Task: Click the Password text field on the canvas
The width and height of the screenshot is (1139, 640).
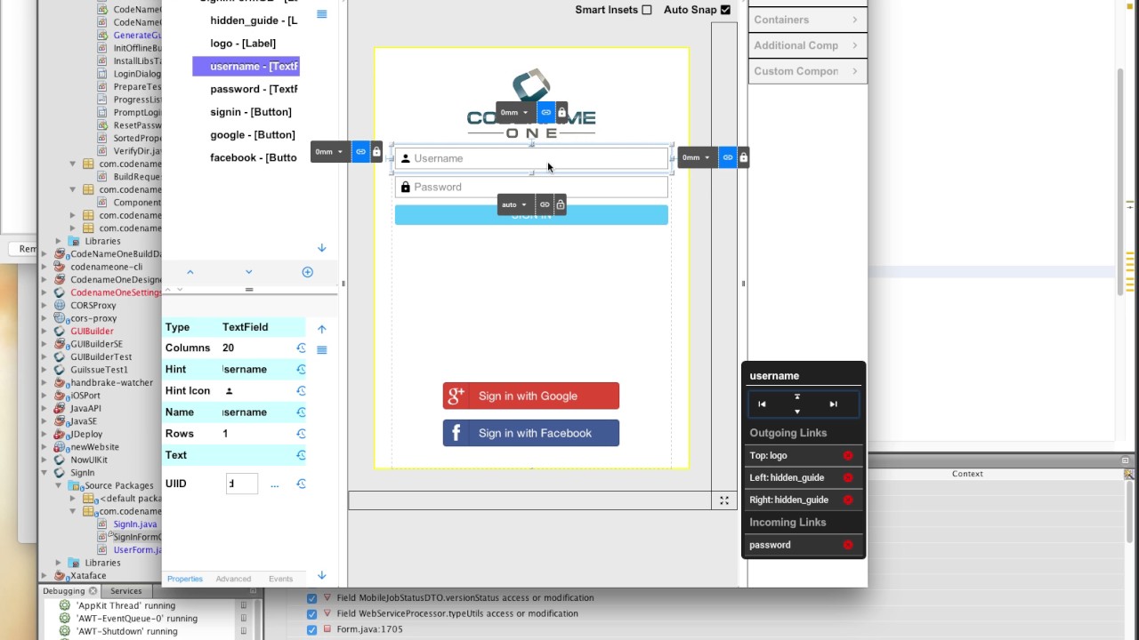Action: tap(531, 187)
